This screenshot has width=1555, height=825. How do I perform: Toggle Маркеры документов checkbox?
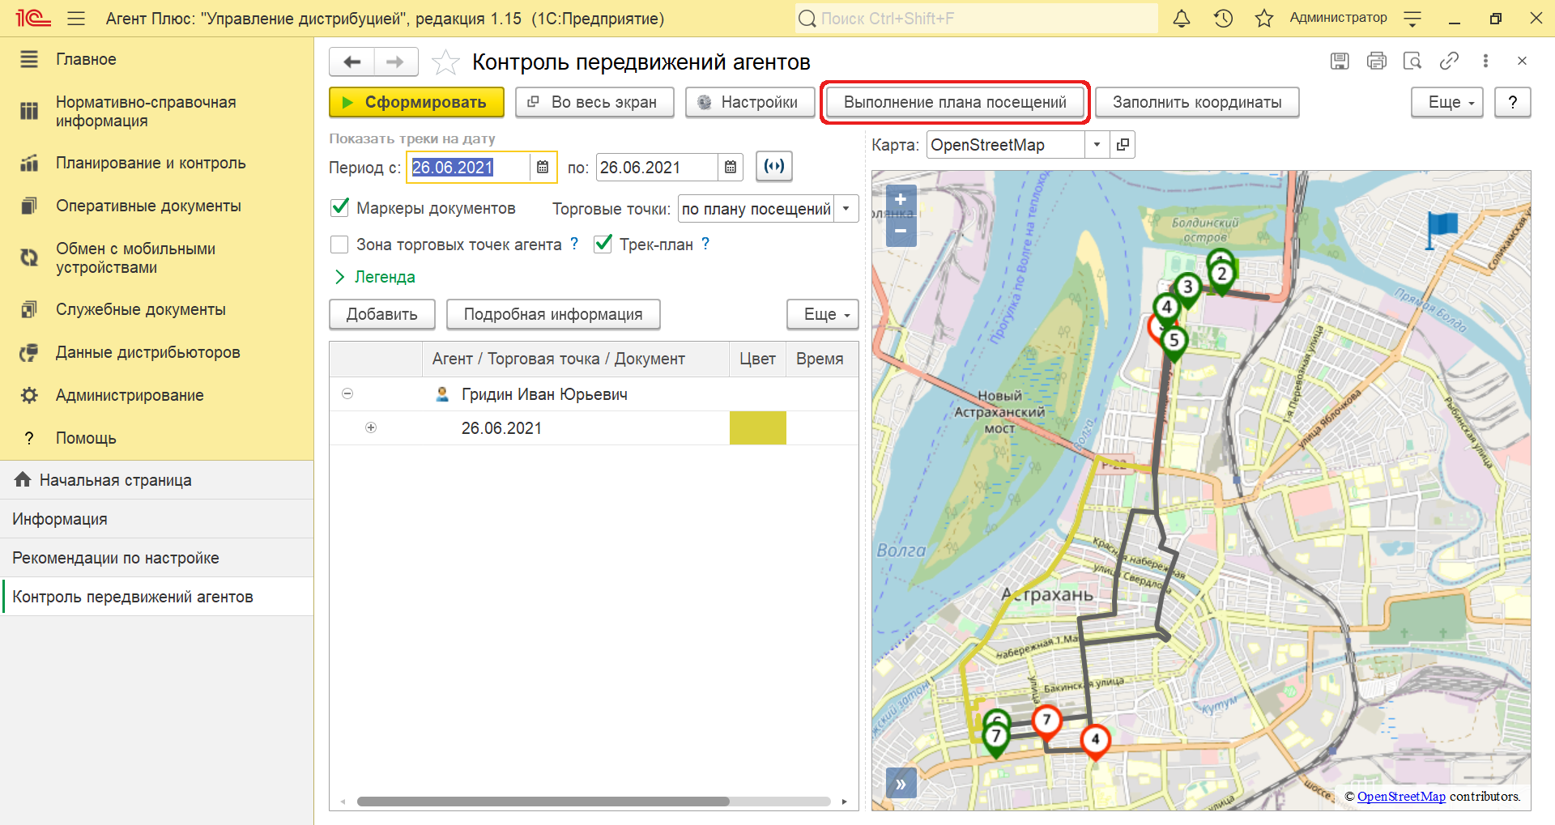[x=340, y=207]
